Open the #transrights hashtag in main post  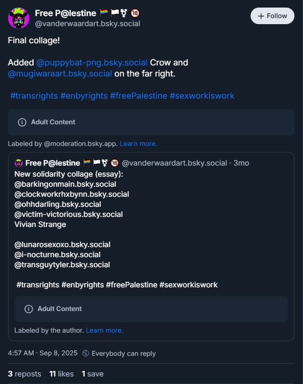pos(34,96)
